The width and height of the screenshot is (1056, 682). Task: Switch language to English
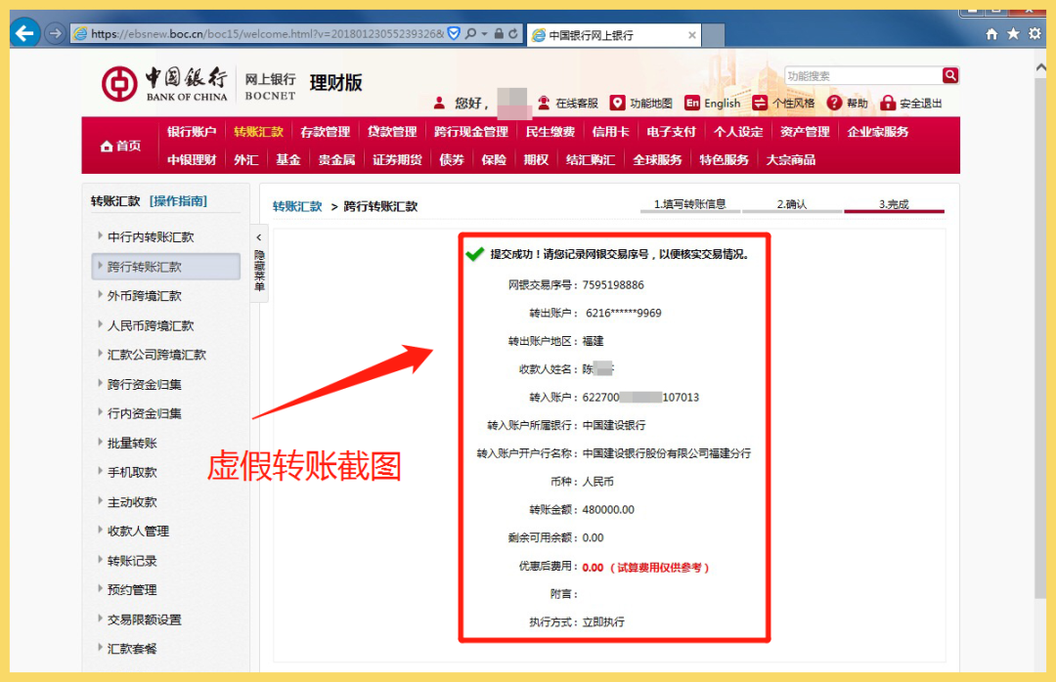point(713,103)
